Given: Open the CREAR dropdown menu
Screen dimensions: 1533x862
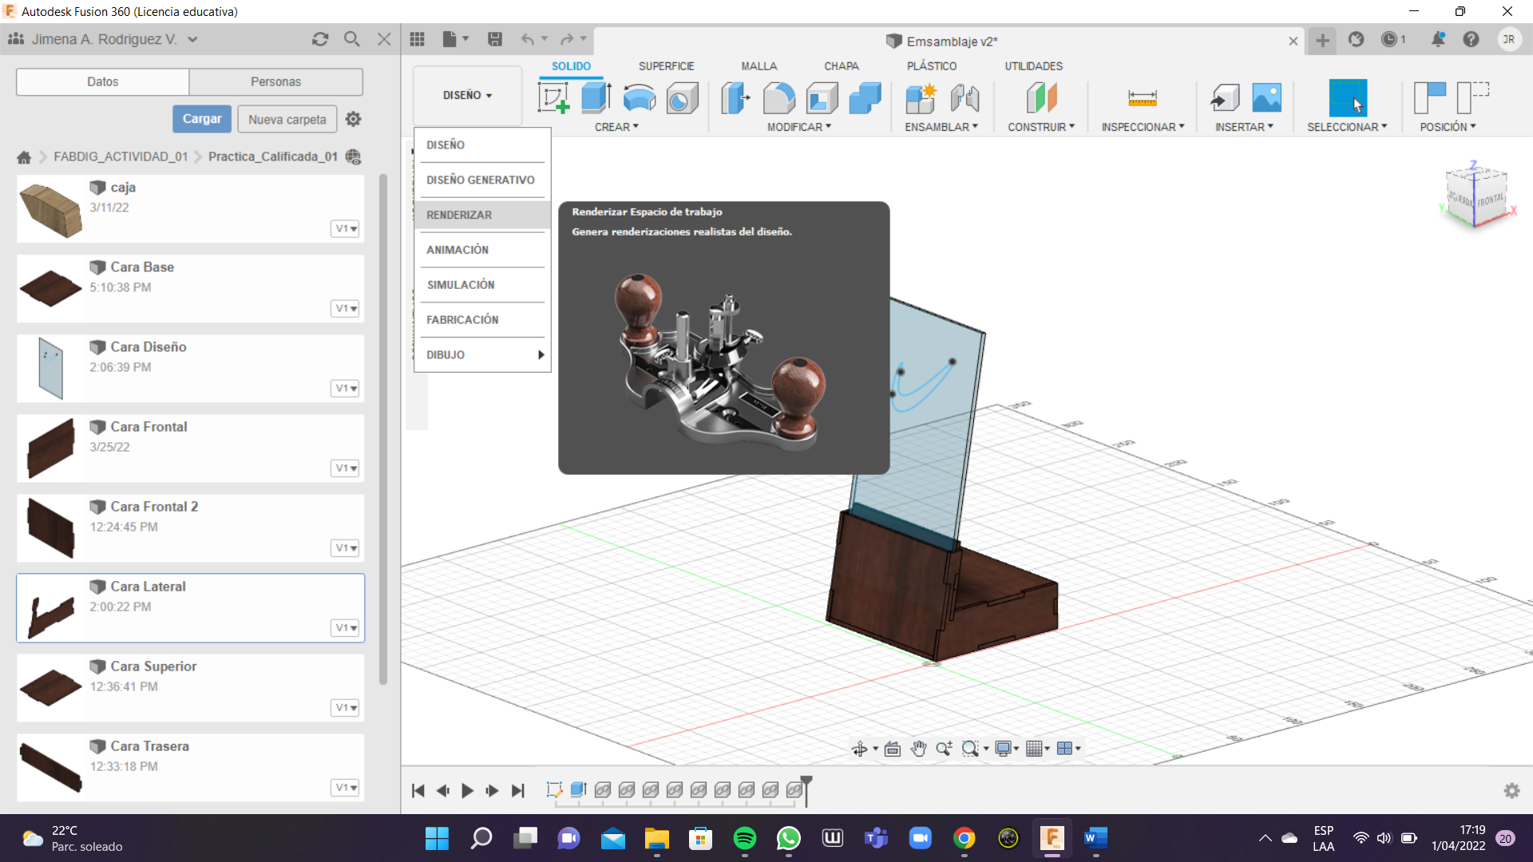Looking at the screenshot, I should [616, 127].
